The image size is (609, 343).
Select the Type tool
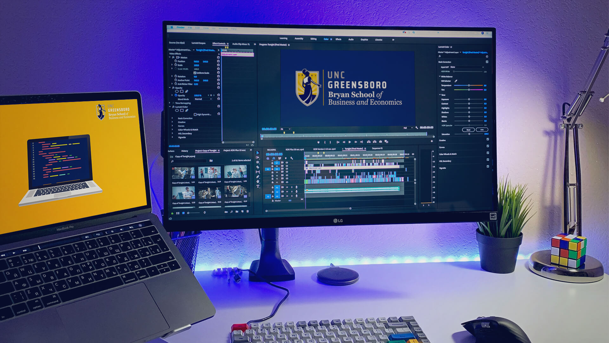point(258,186)
